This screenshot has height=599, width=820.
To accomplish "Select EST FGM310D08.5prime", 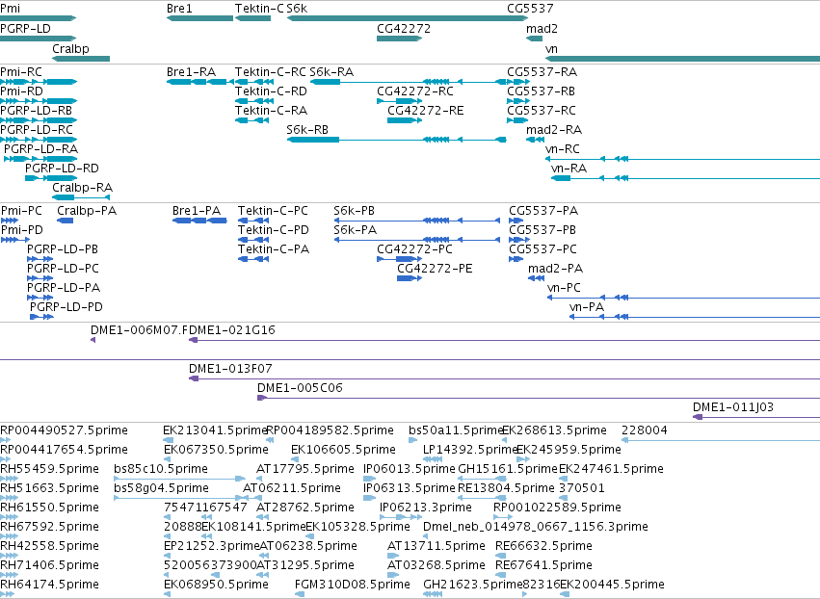I will coord(353,585).
